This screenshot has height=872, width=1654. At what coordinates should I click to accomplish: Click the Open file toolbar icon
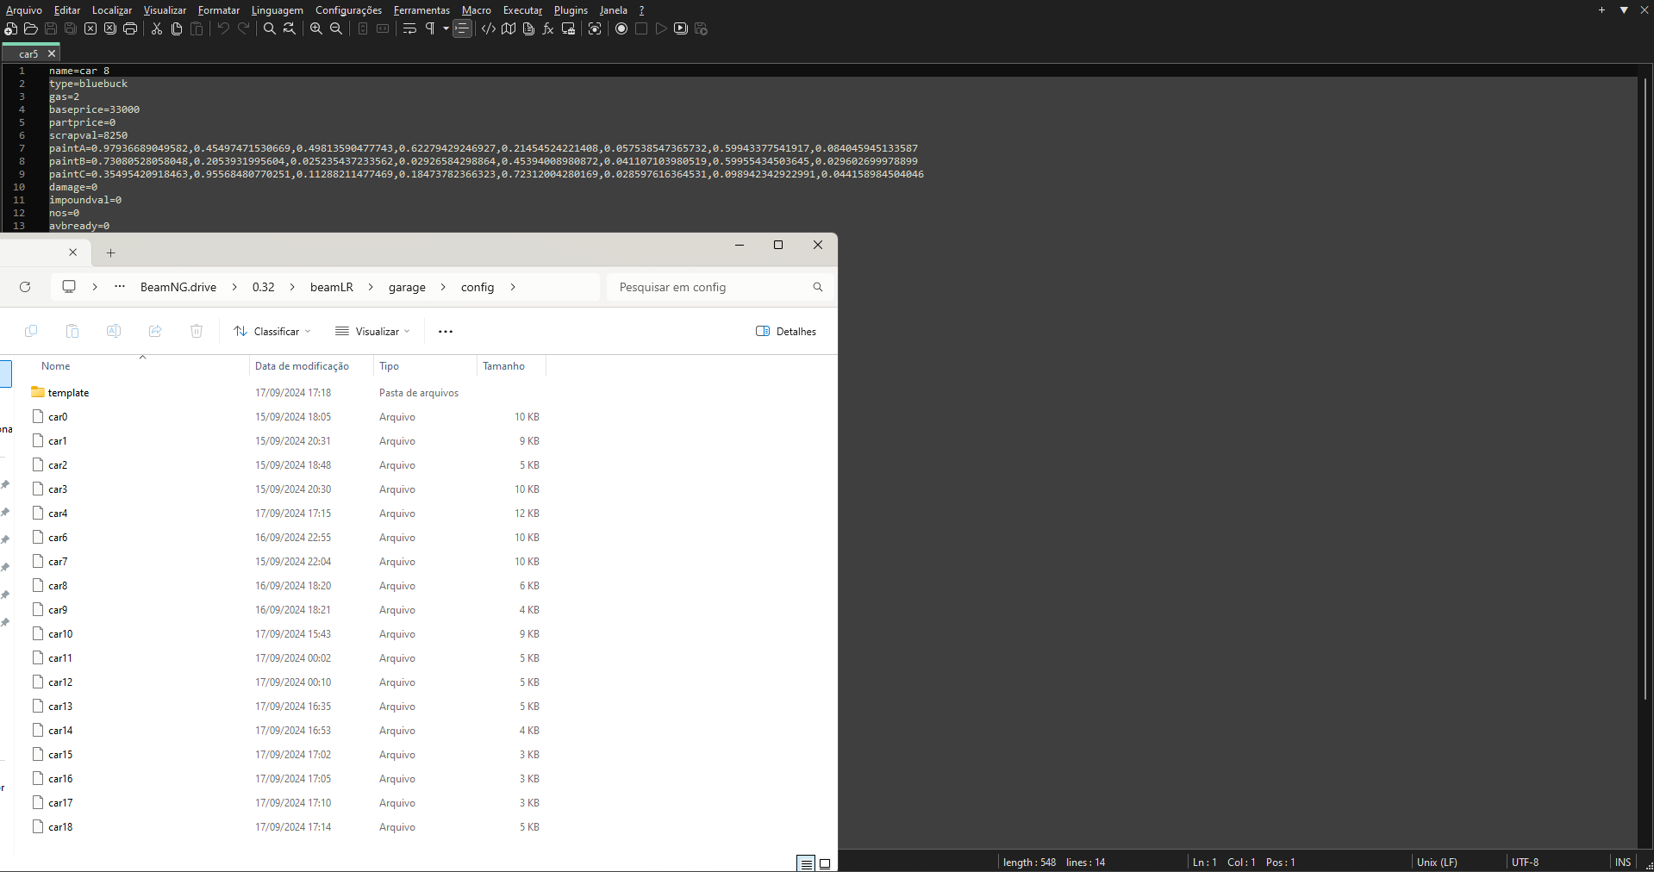point(30,28)
